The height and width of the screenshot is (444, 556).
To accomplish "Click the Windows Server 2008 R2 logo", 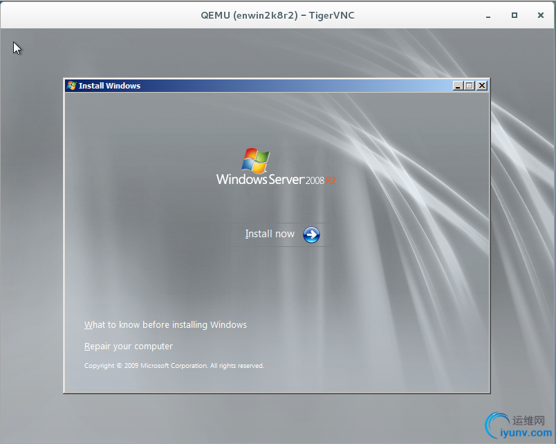I will 276,167.
